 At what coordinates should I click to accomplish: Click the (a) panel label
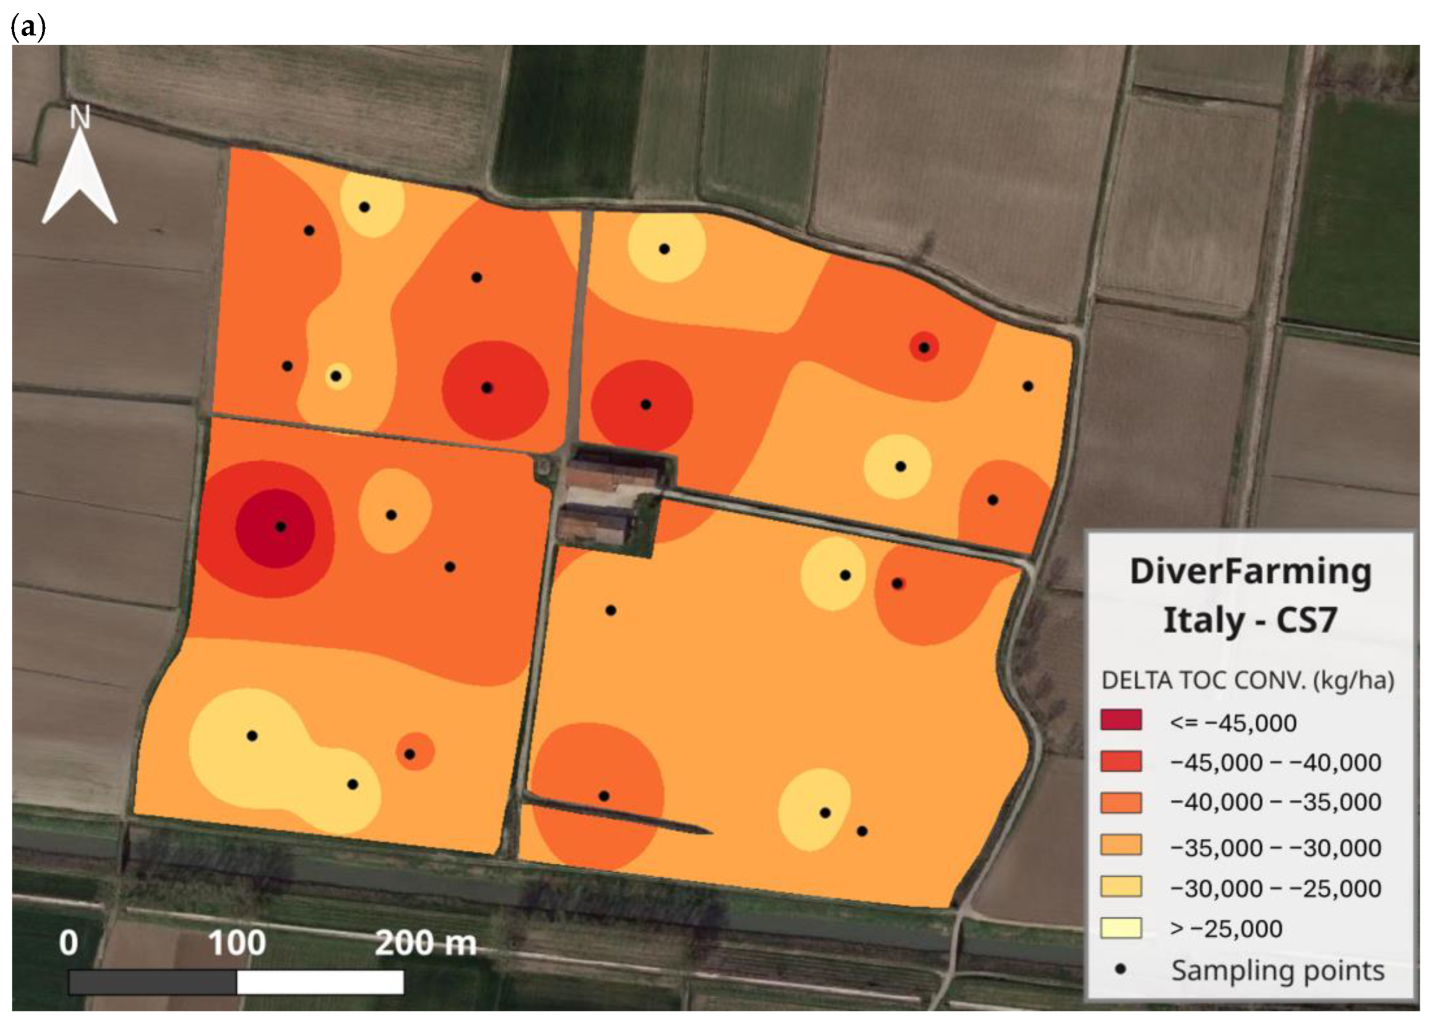point(28,28)
